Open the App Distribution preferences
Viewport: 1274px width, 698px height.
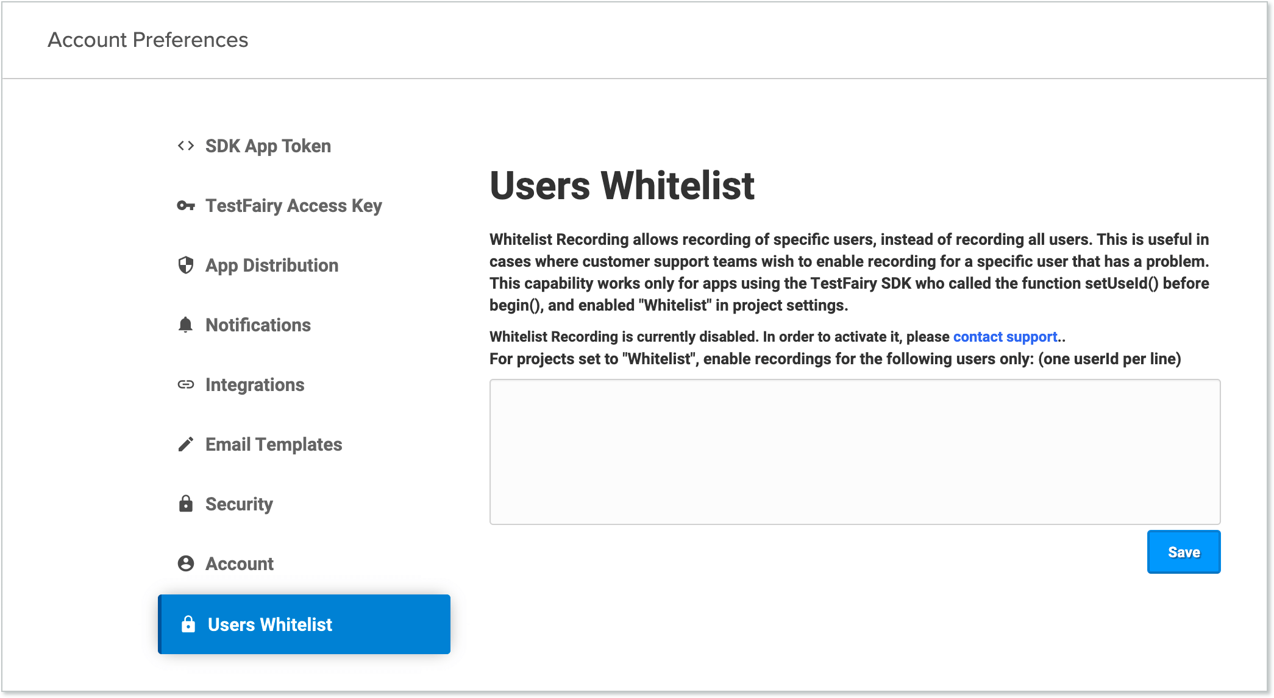(272, 265)
